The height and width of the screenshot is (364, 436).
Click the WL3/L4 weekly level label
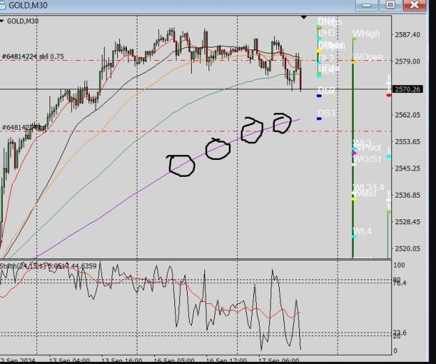point(368,187)
